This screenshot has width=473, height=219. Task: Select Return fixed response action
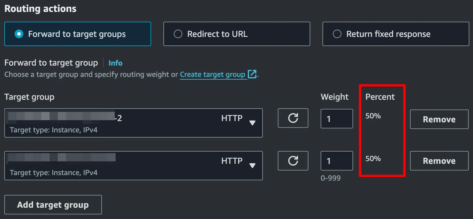pos(337,34)
